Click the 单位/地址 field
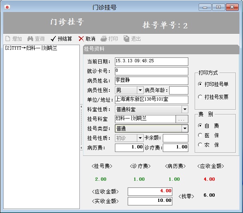 [152, 100]
